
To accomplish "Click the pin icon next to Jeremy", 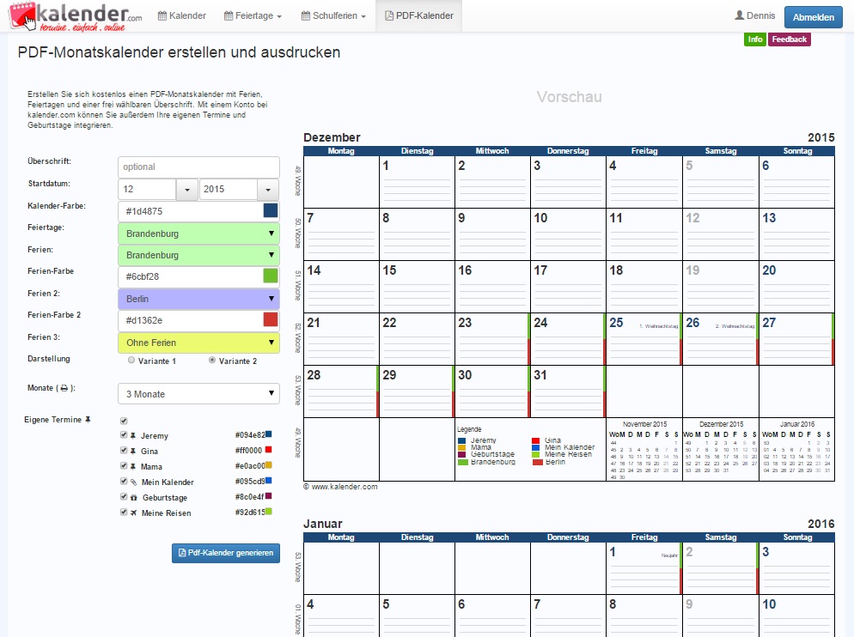I will pos(133,435).
